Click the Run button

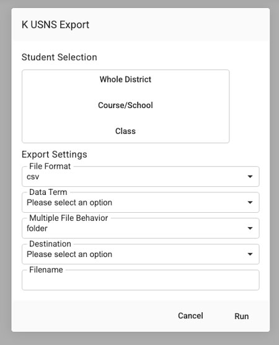(x=242, y=316)
